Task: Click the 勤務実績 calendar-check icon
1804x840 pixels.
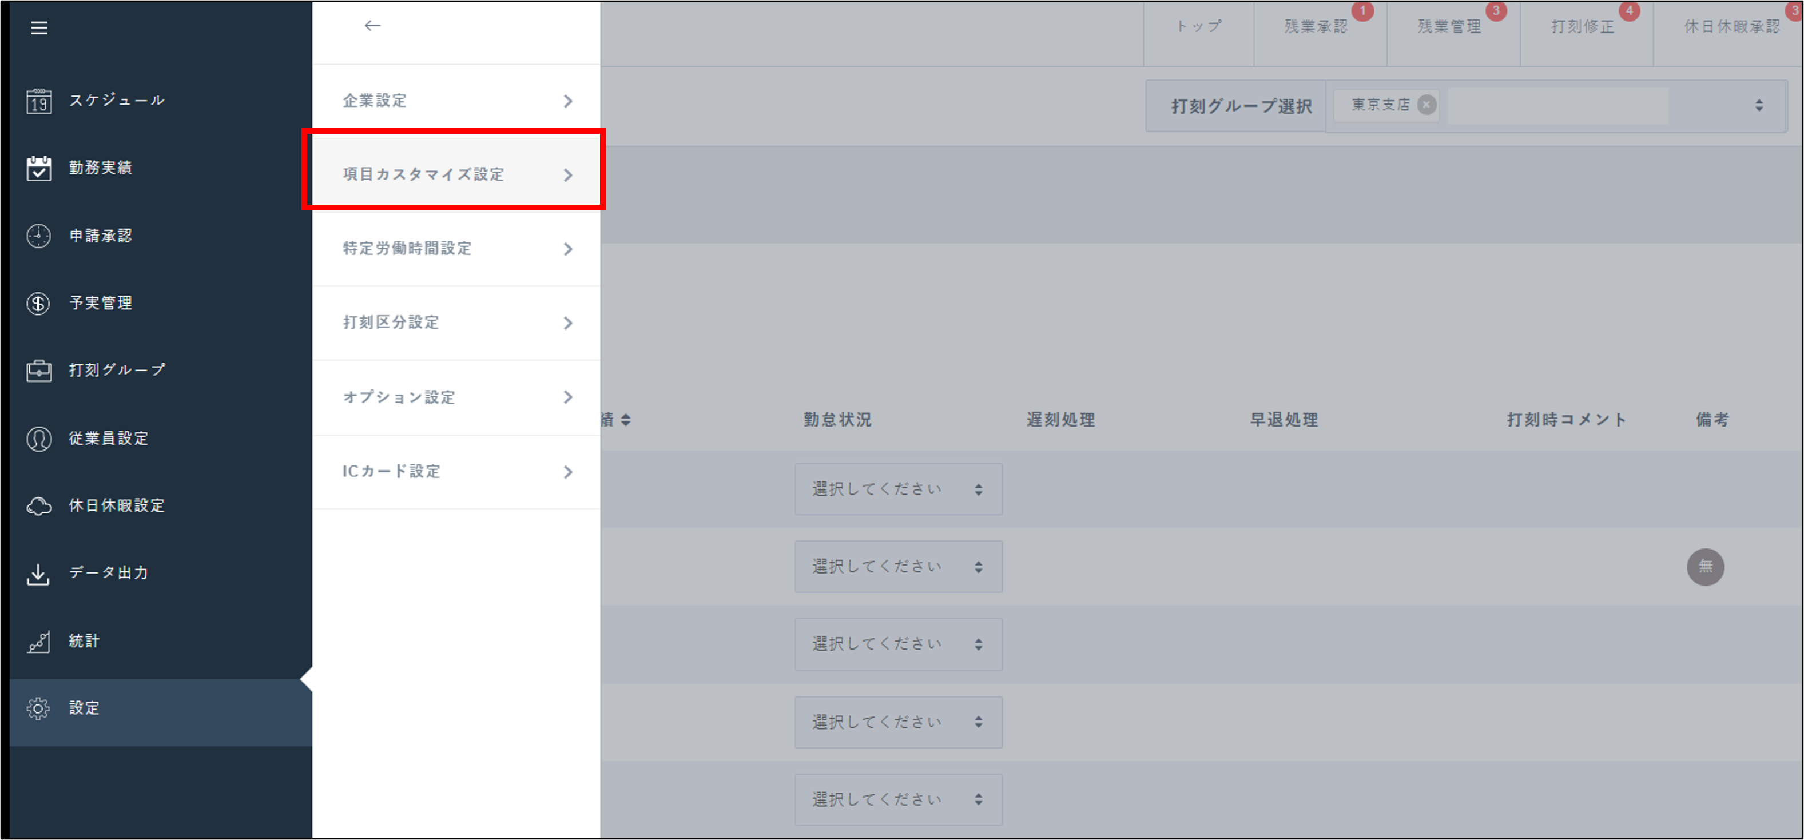Action: point(38,168)
